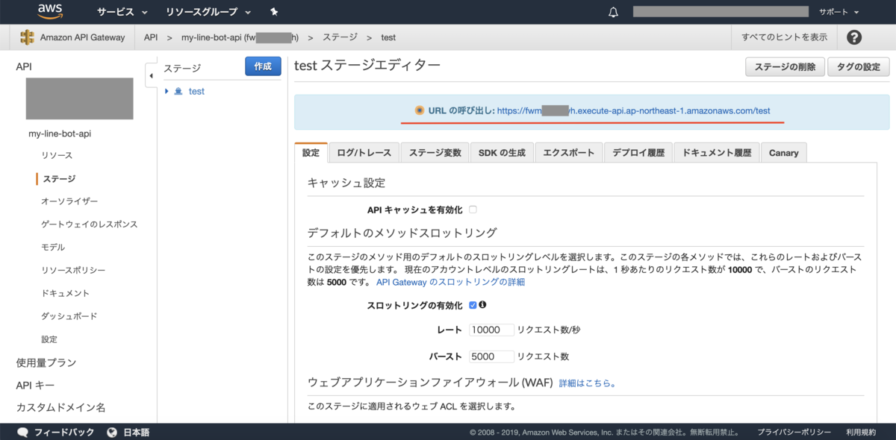896x440 pixels.
Task: Open ダッシュボード in sidebar
Action: coord(69,316)
